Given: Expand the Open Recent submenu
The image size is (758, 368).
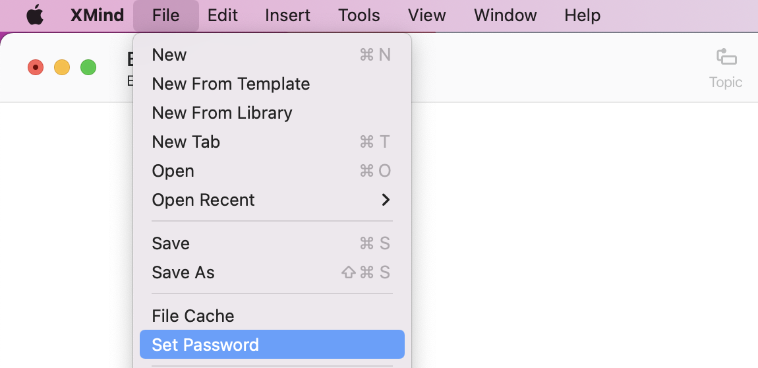Looking at the screenshot, I should point(272,200).
